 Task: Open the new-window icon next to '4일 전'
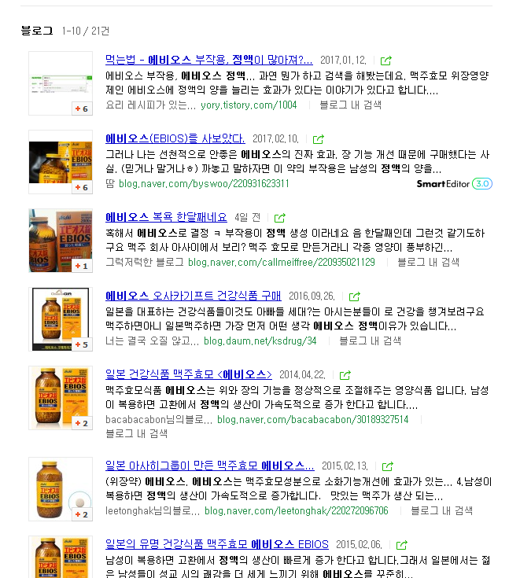click(x=280, y=218)
